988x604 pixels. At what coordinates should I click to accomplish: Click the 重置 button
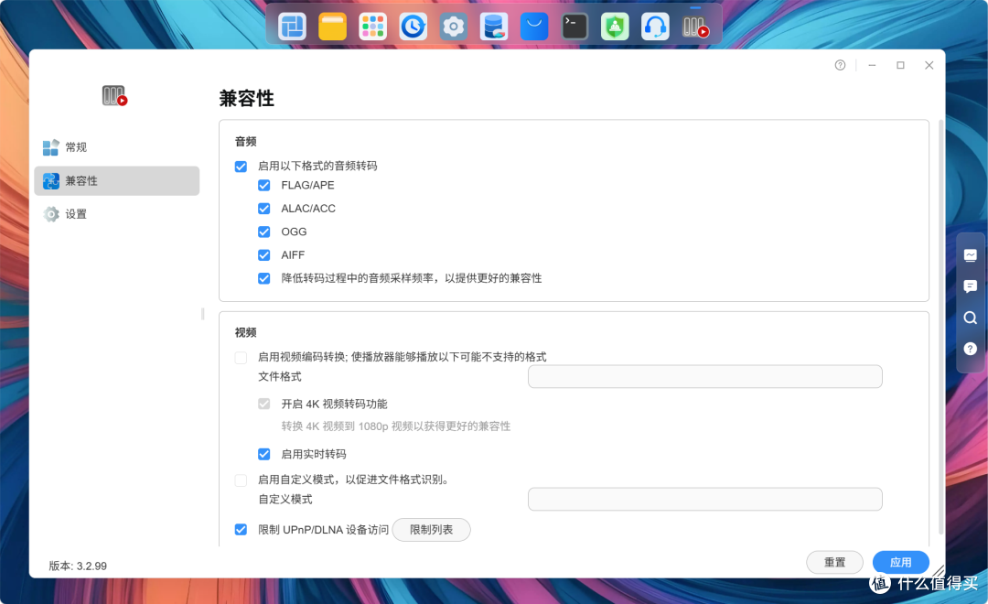click(835, 562)
